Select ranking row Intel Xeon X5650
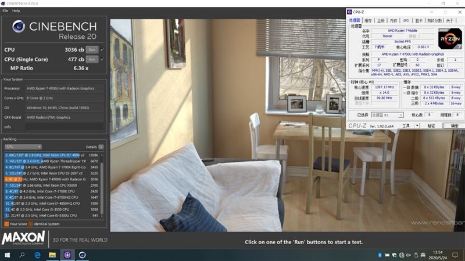 pos(51,185)
